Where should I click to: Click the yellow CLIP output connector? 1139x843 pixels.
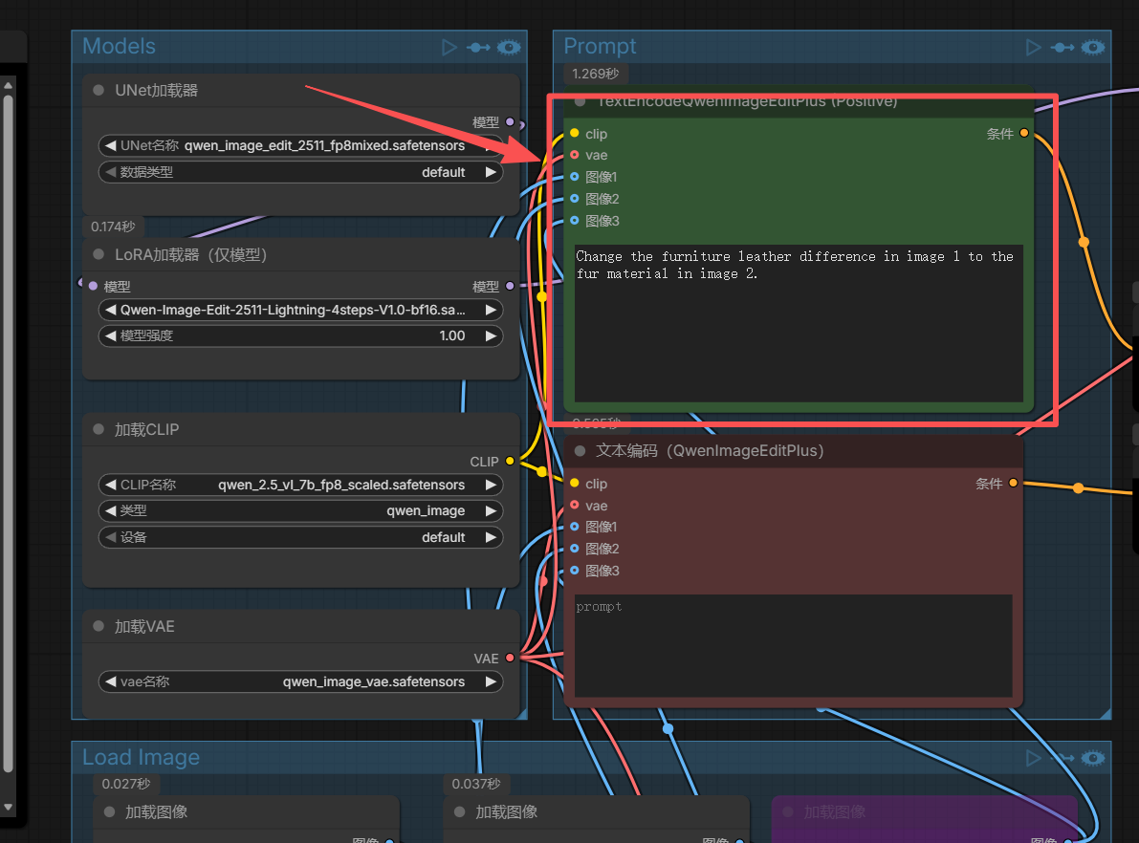pyautogui.click(x=510, y=461)
